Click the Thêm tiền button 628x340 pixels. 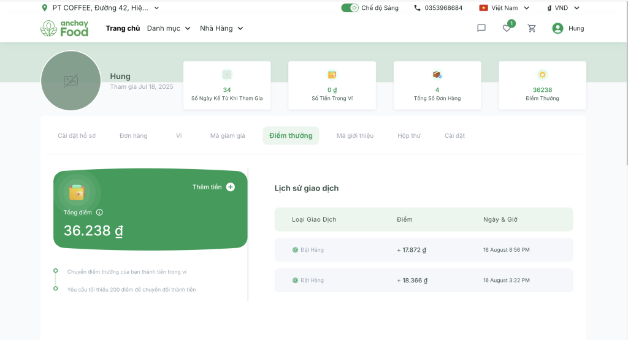pyautogui.click(x=207, y=187)
